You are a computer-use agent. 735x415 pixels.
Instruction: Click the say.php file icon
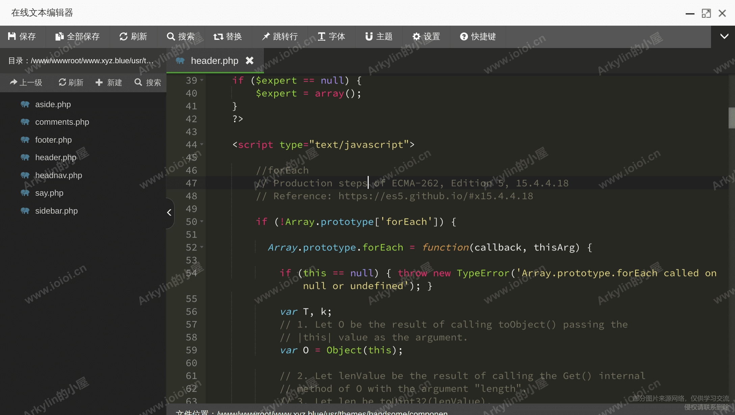click(x=25, y=193)
